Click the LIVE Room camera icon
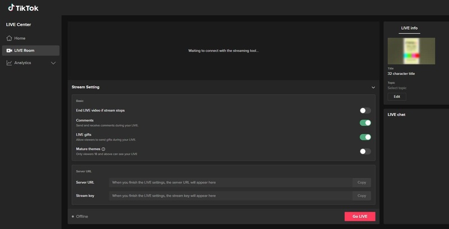Image resolution: width=449 pixels, height=229 pixels. pos(9,50)
